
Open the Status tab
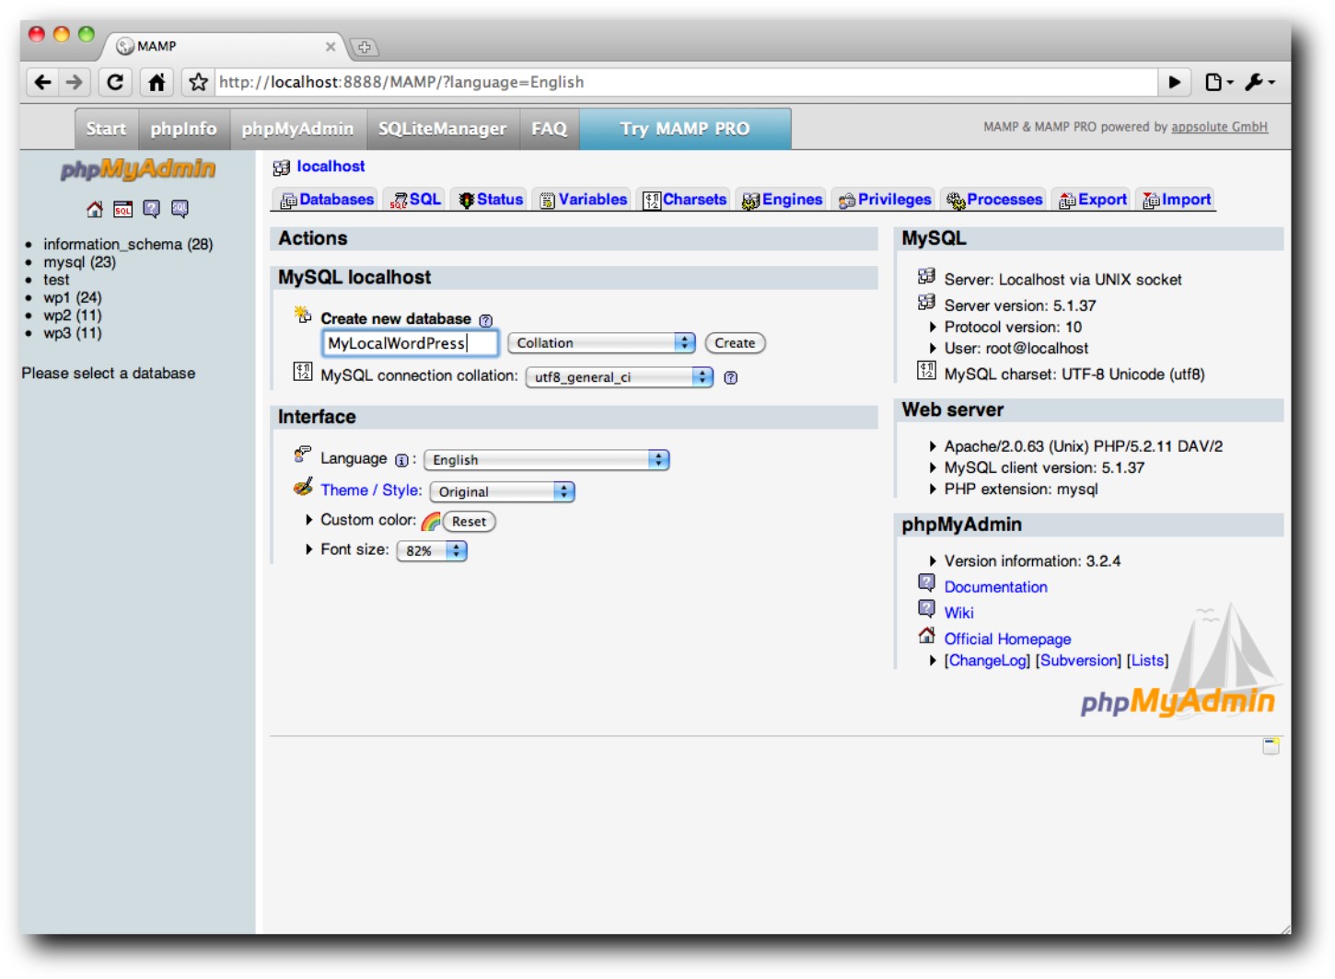tap(491, 200)
